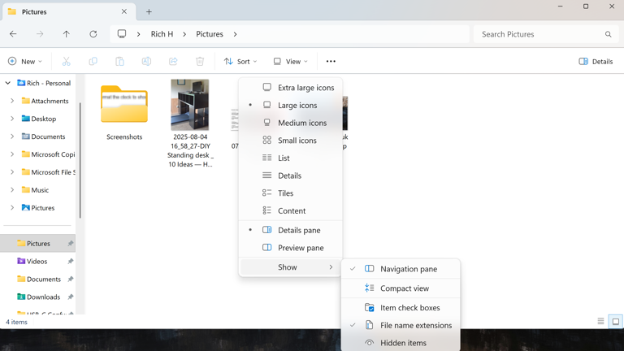Click Pictures in breadcrumb path
The height and width of the screenshot is (351, 624).
210,34
